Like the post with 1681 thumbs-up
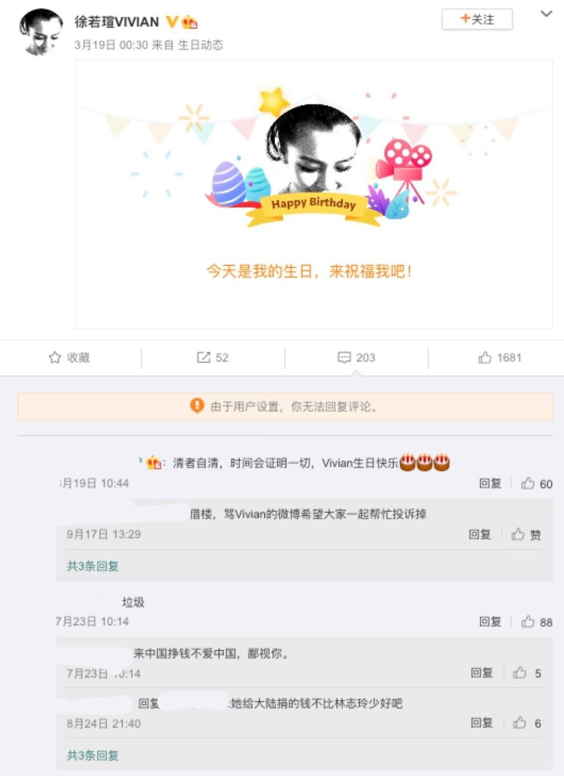Viewport: 564px width, 776px height. 500,357
